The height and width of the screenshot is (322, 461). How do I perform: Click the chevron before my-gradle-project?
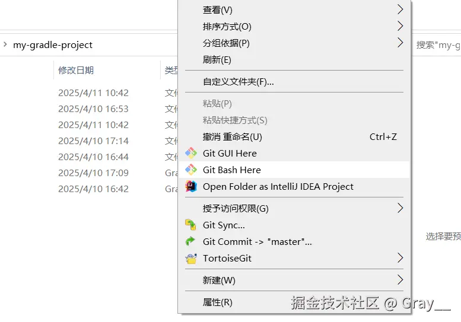5,44
